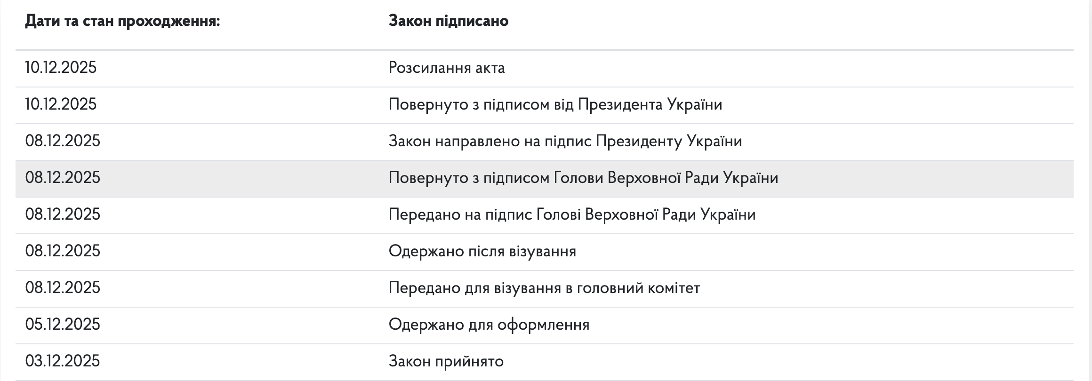Select the 'Одержано для оформлення' entry
Viewport: 1092px width, 381px height.
489,325
